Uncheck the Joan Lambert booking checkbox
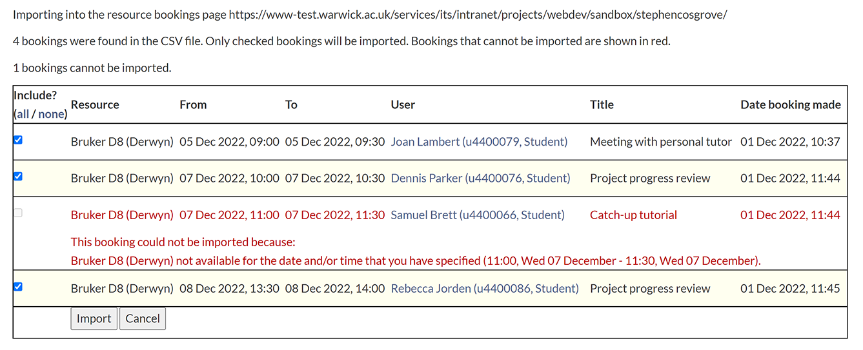 point(18,140)
